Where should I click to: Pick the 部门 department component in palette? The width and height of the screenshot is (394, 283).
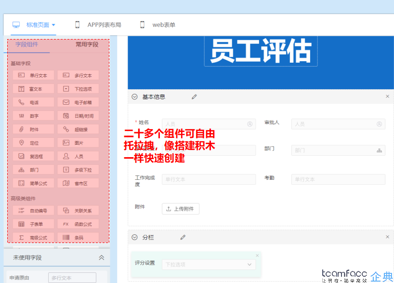33,170
